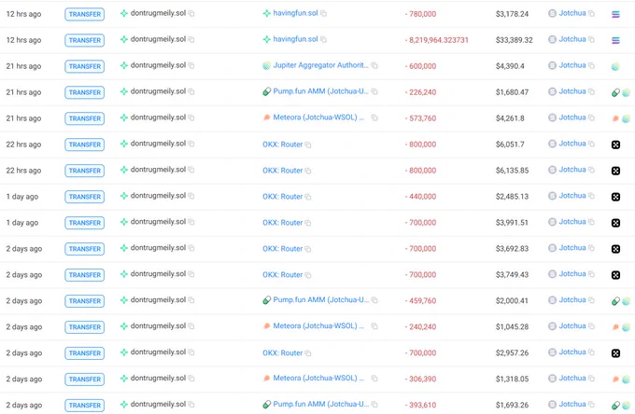Copy dontrugmeily.sol address in the -780,000 row
Screen dimensions: 635x414
click(191, 14)
